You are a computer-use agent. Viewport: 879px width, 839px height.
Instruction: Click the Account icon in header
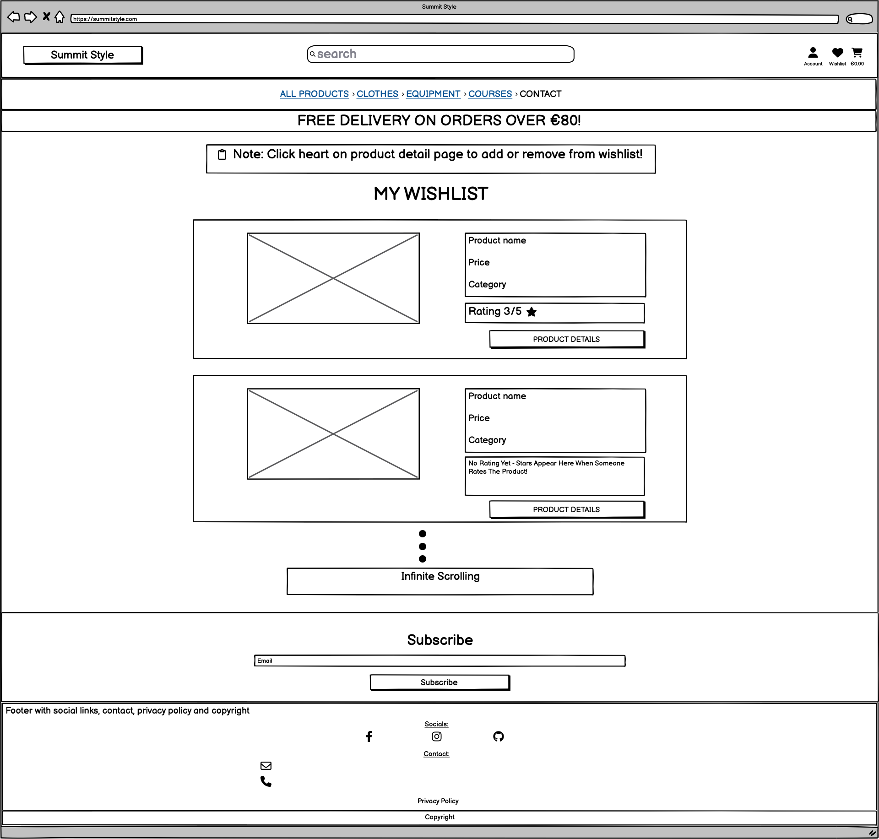click(811, 53)
